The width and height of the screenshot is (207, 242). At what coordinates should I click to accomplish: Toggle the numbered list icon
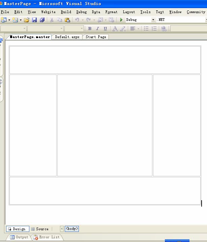pyautogui.click(x=154, y=29)
